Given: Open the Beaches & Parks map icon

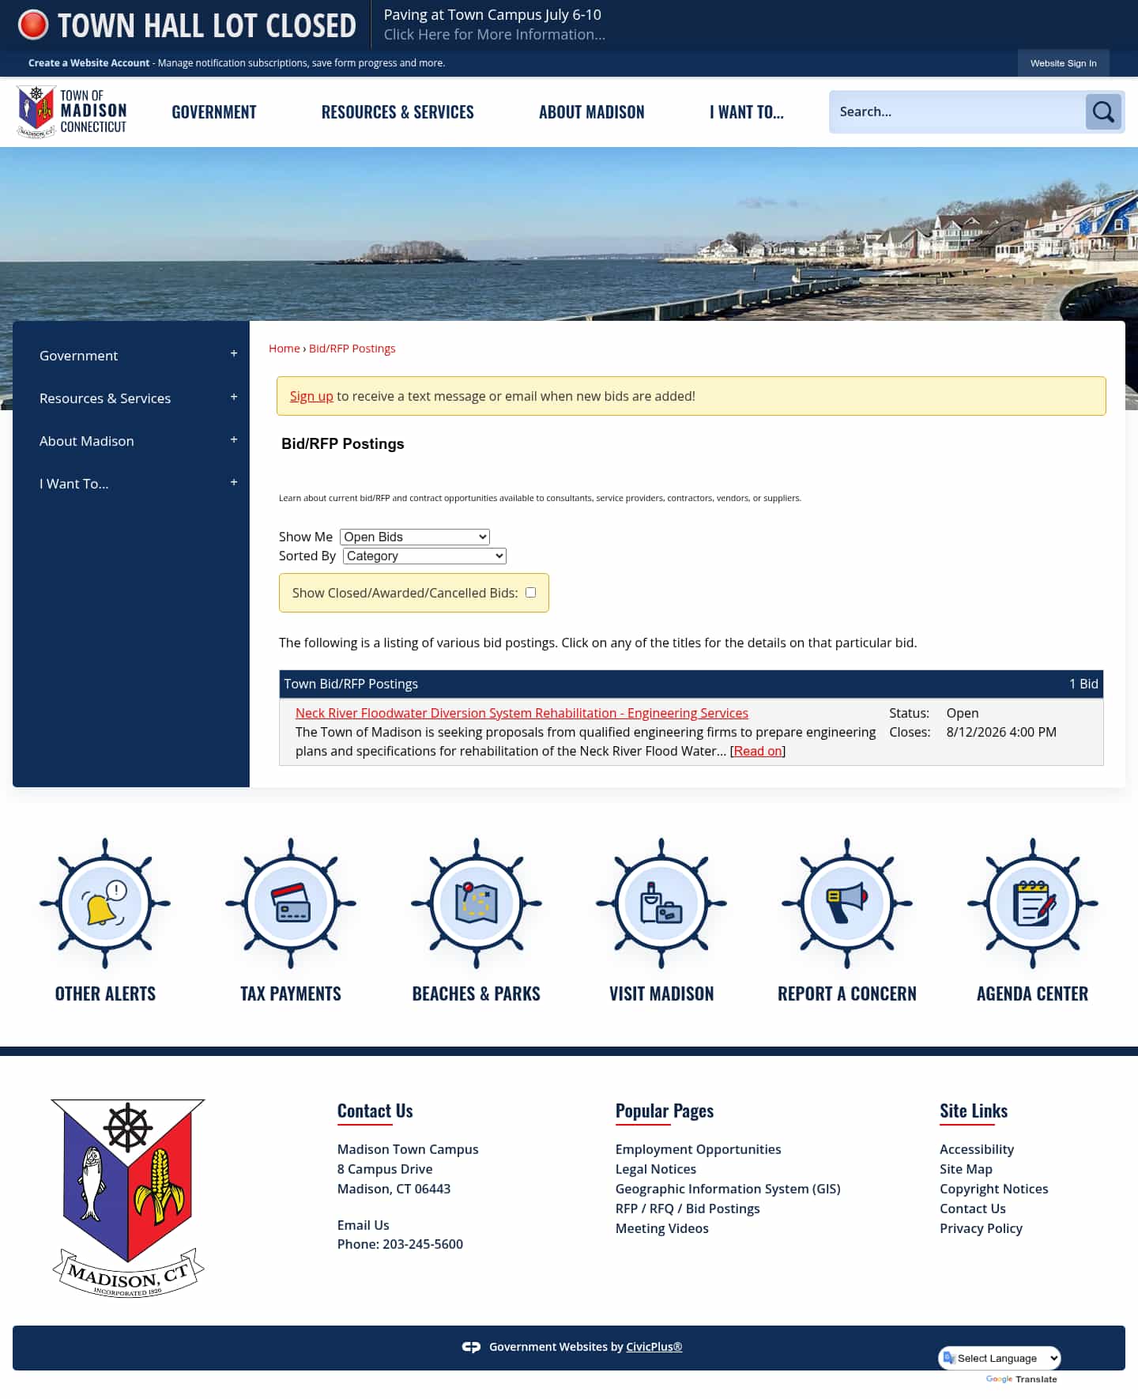Looking at the screenshot, I should [477, 903].
